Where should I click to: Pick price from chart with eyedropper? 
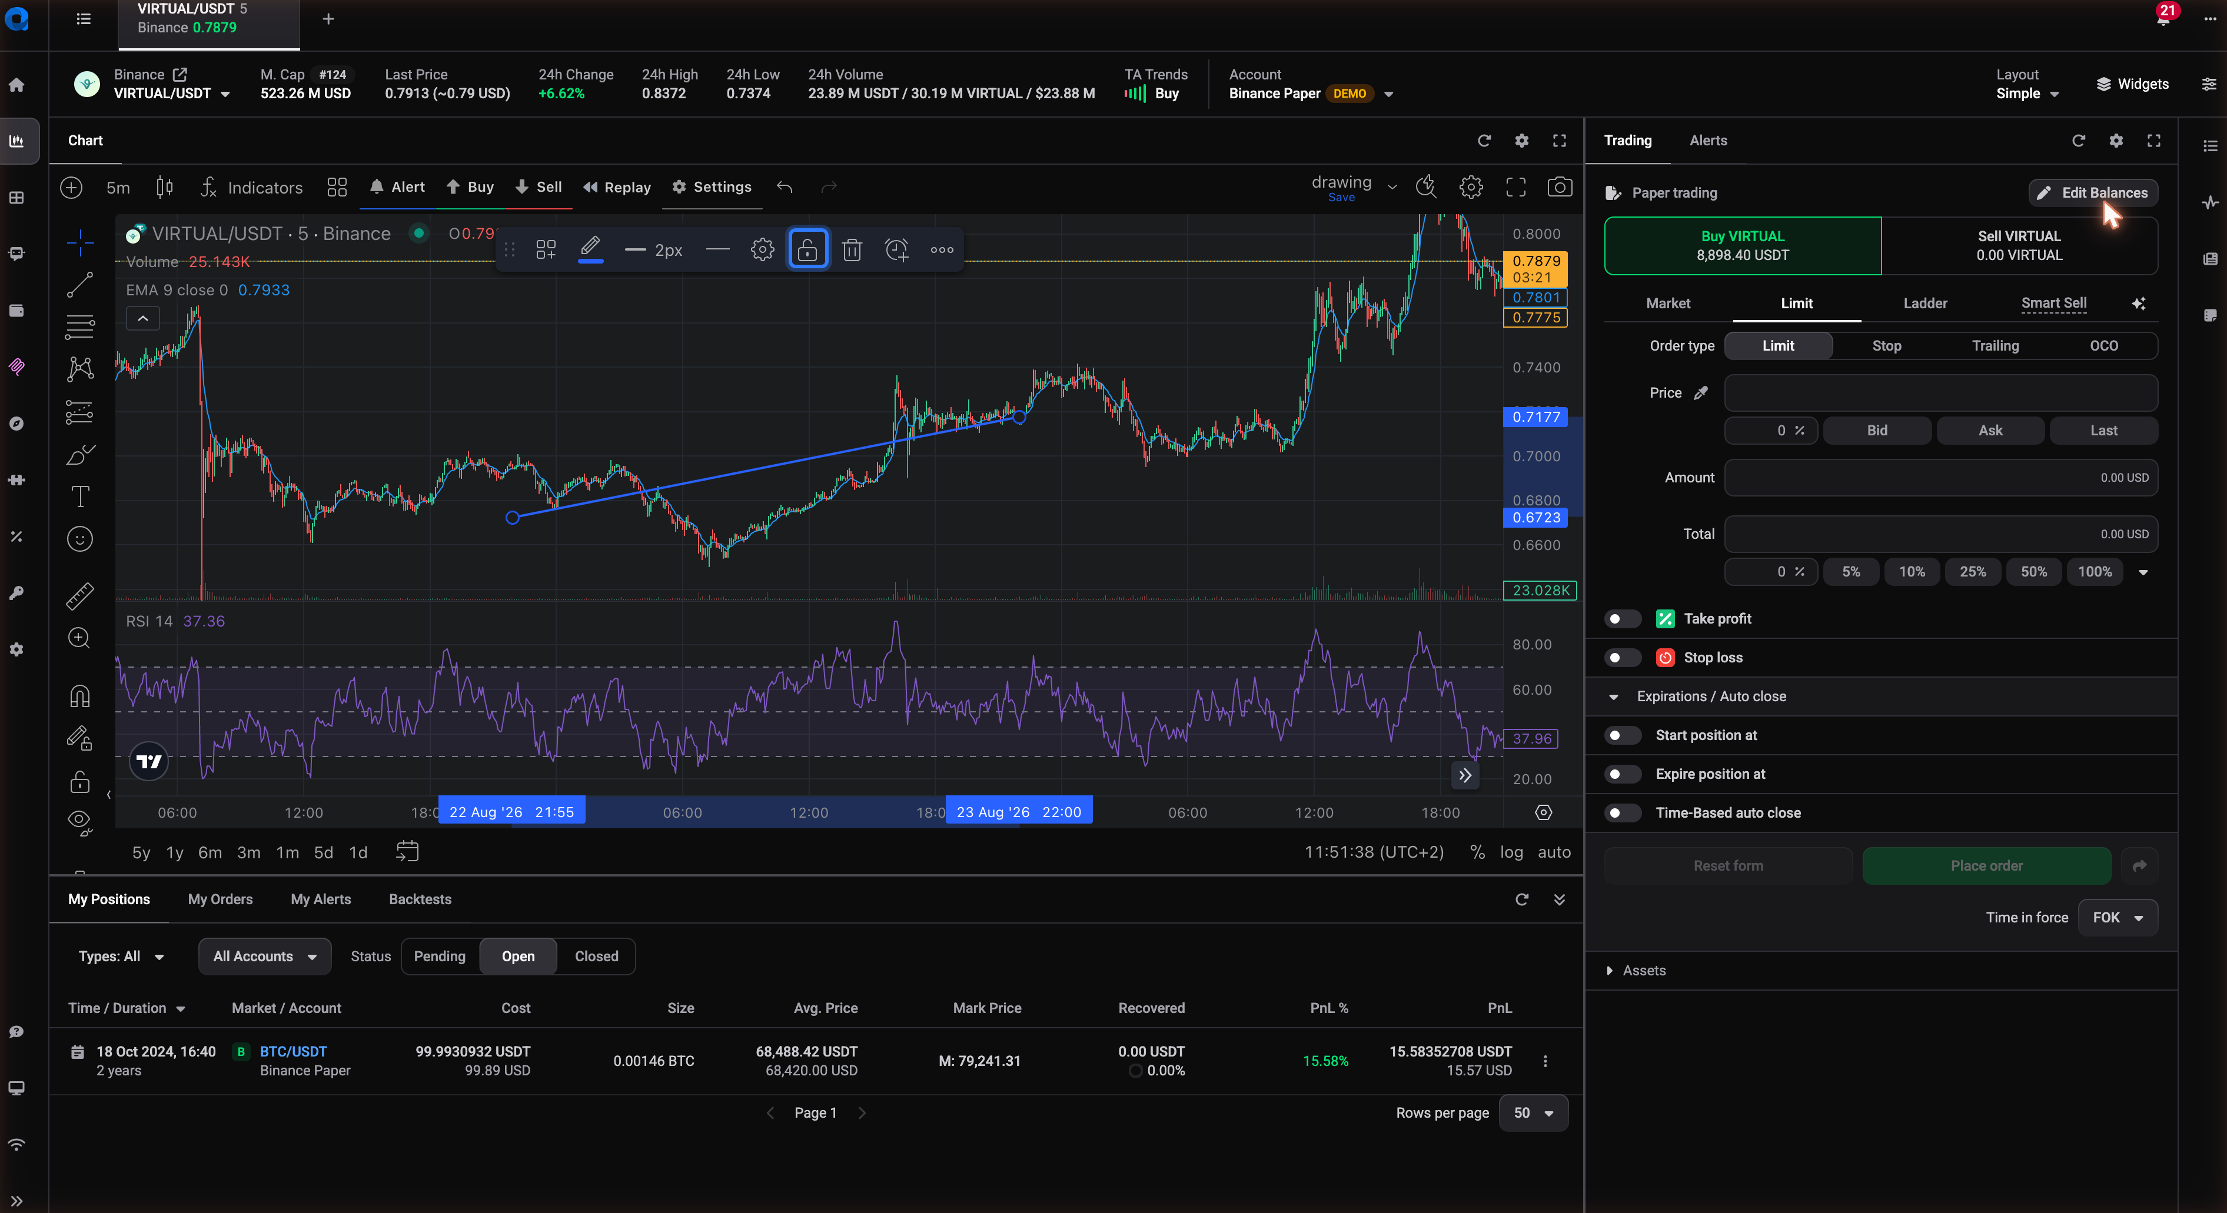[1700, 393]
